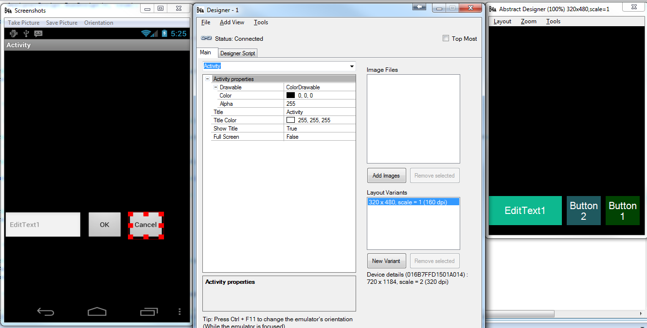This screenshot has height=328, width=647.
Task: Open the Add View menu
Action: (x=232, y=22)
